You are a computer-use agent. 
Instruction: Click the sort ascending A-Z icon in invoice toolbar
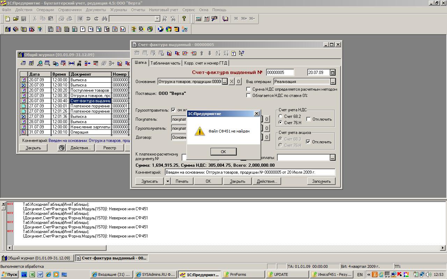(x=218, y=53)
